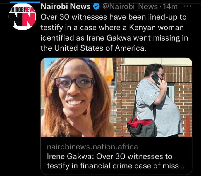This screenshot has width=201, height=176.
Task: Click the red and grey shoulder bag
Action: [142, 127]
